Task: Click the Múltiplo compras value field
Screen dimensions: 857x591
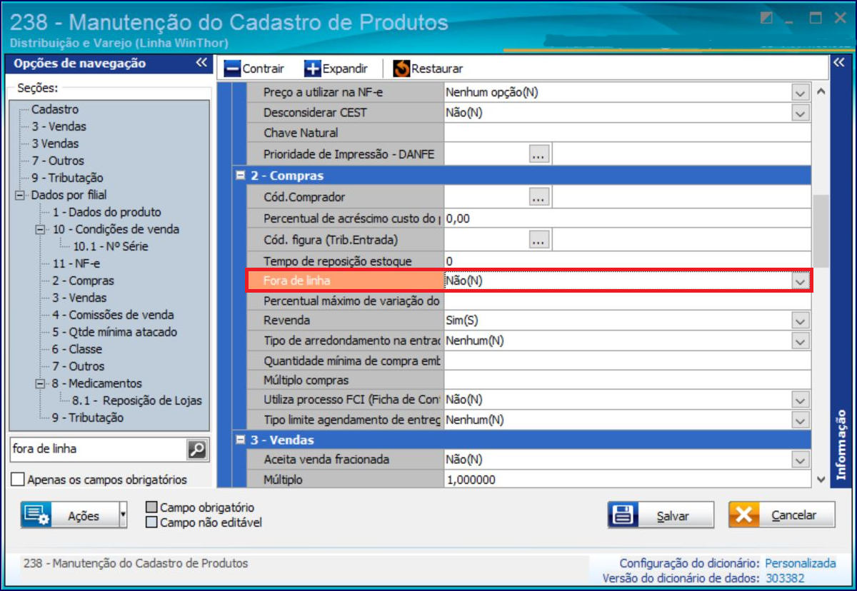Action: tap(627, 380)
